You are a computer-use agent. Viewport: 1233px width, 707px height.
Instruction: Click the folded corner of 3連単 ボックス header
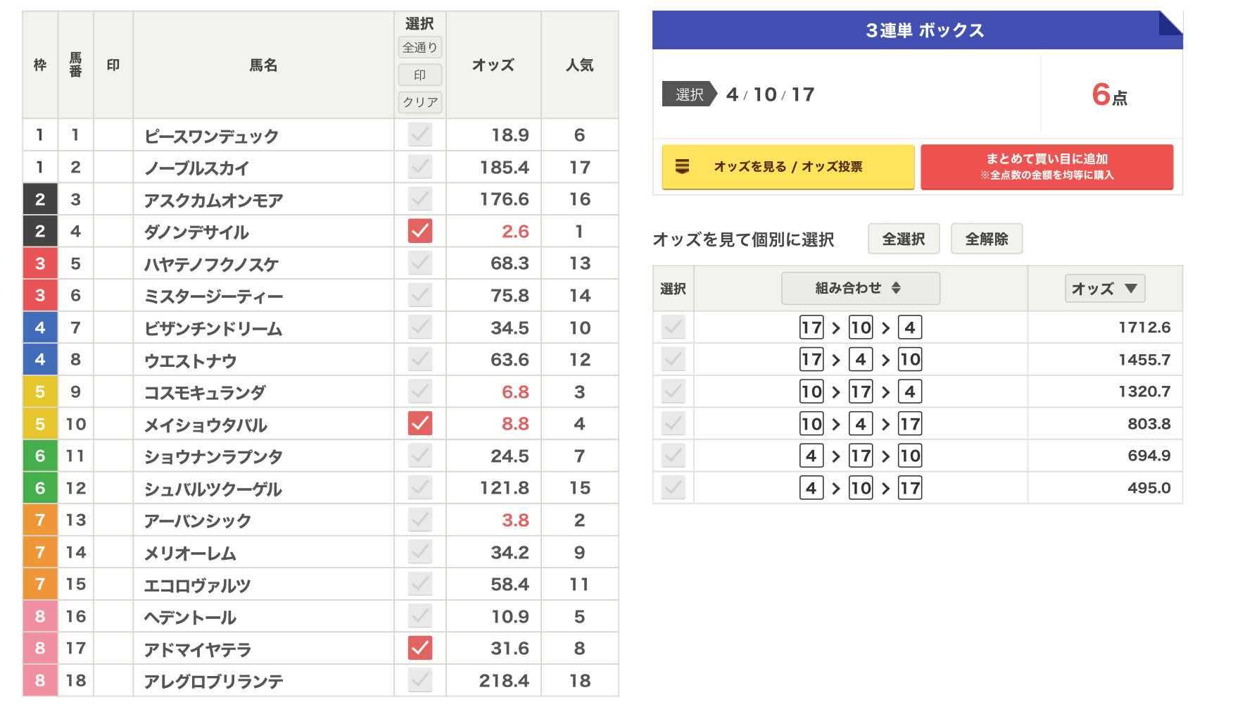pyautogui.click(x=1170, y=23)
